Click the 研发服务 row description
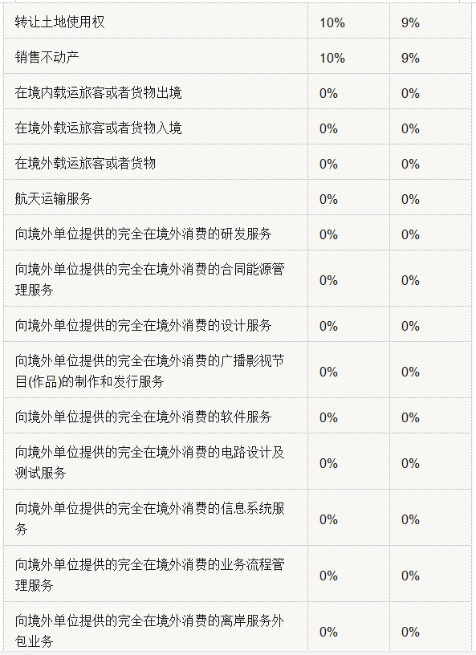The width and height of the screenshot is (476, 655). 144,234
